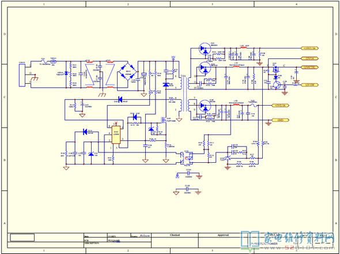Select the Zener diode left of the IC
This screenshot has height=254, width=340.
(91, 154)
